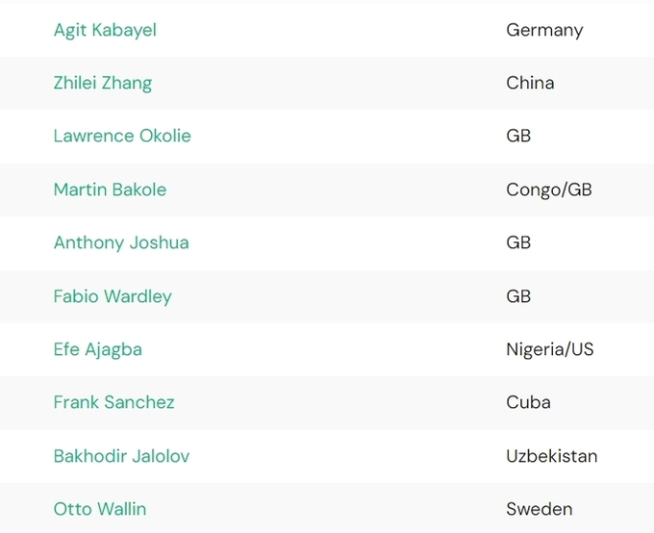Click GB in Fabio Wardley's row

coord(518,296)
